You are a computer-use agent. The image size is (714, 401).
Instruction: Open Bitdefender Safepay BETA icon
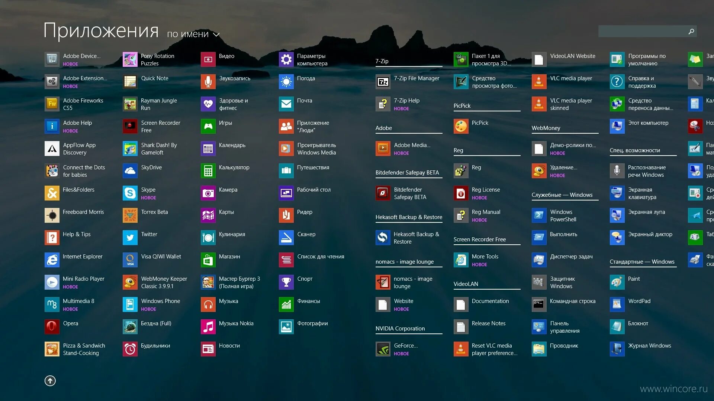(x=383, y=193)
